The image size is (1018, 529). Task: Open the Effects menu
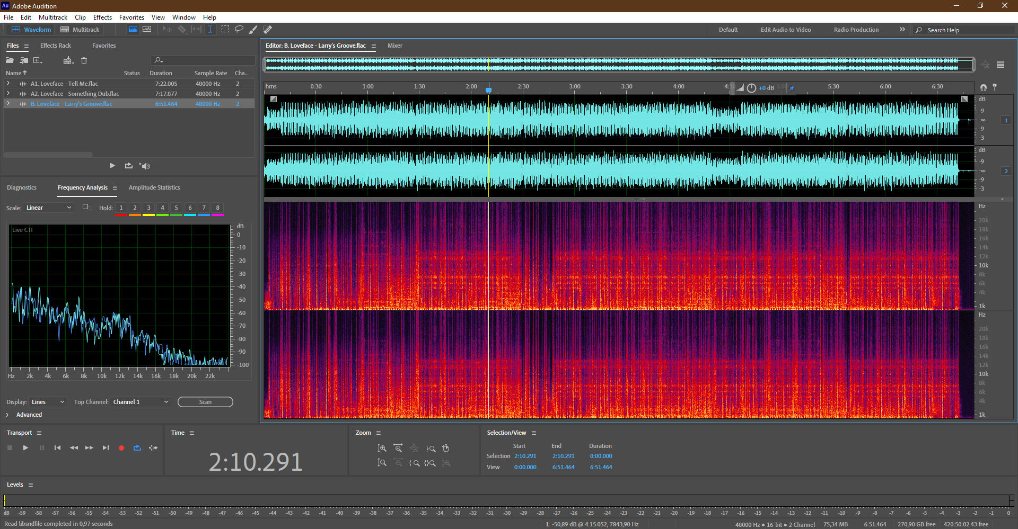(102, 17)
